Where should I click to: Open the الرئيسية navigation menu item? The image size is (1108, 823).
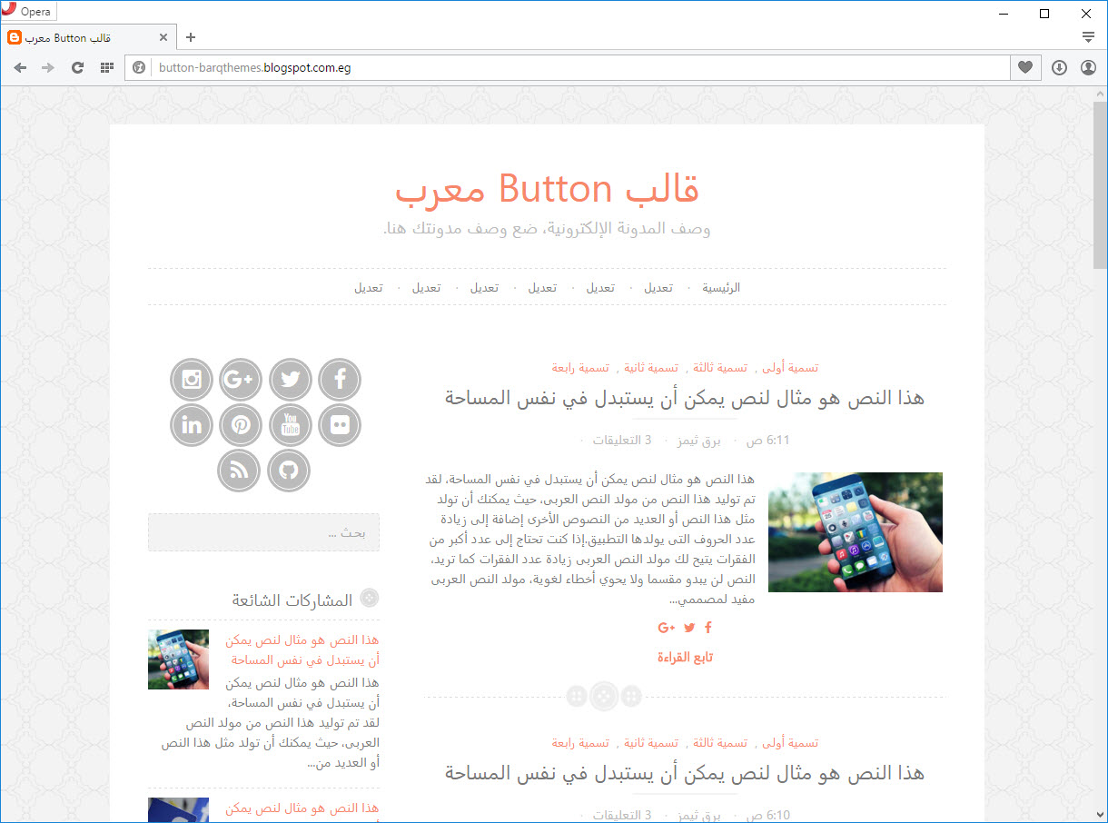(x=721, y=287)
